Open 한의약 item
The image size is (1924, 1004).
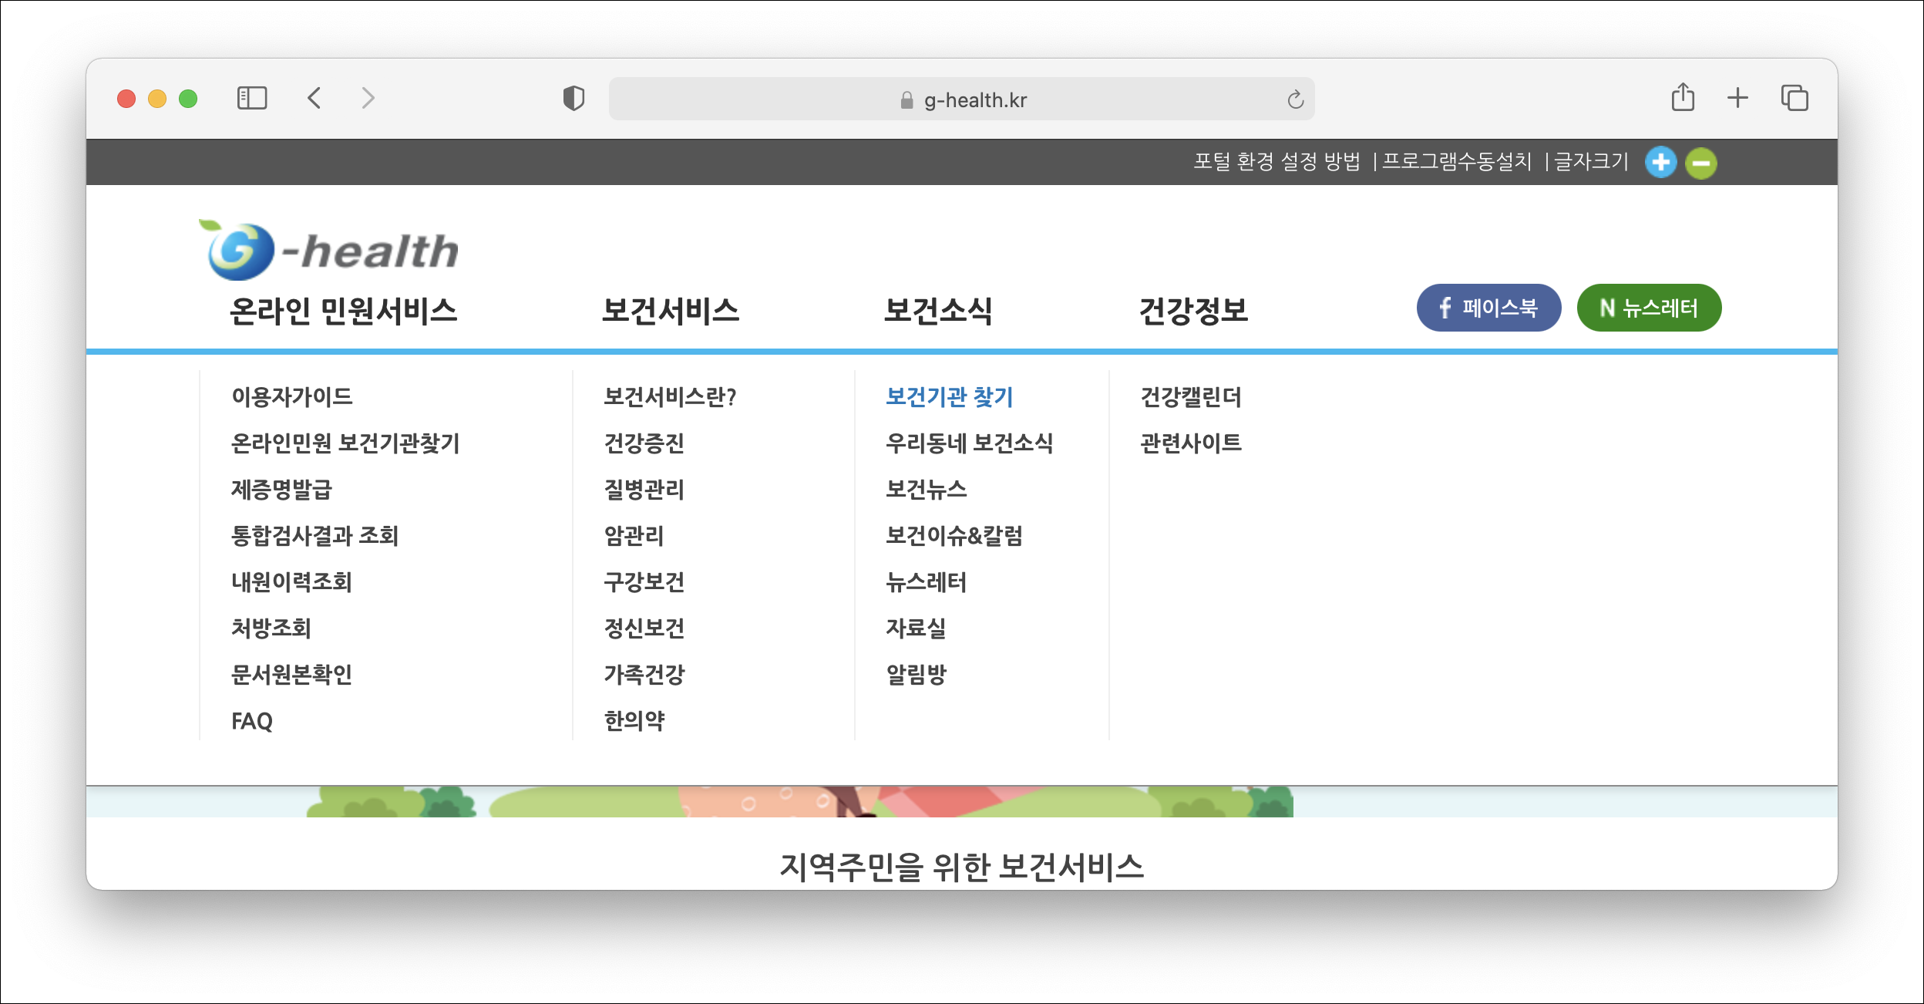[x=634, y=720]
